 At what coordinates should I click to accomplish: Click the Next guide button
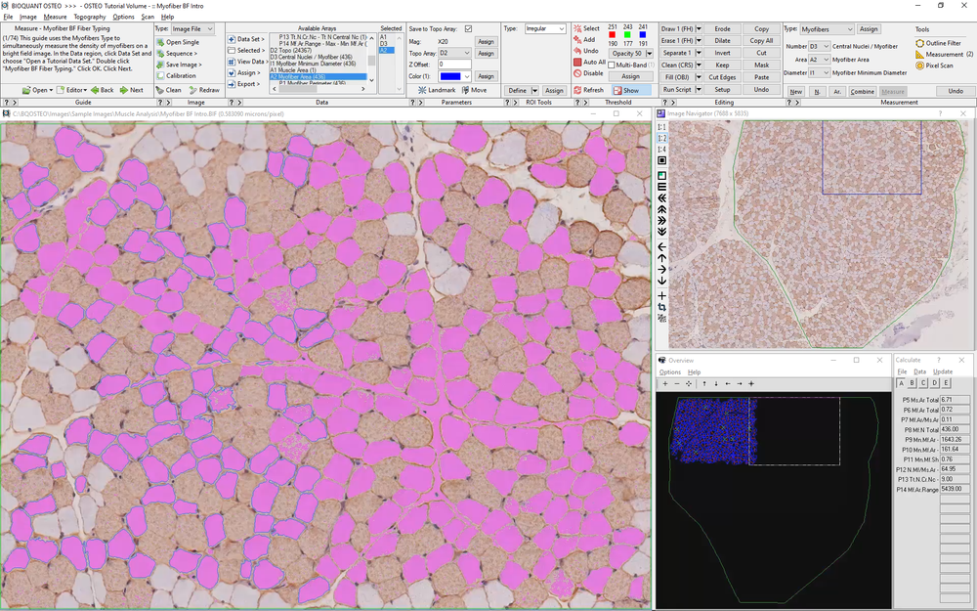tap(132, 90)
